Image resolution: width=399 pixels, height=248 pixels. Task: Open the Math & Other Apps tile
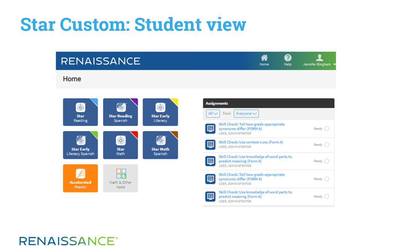(x=120, y=178)
